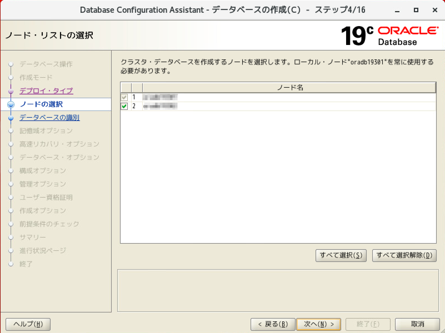Viewport: 445px width, 333px height.
Task: Click 進行状況ページ step label
Action: point(43,251)
